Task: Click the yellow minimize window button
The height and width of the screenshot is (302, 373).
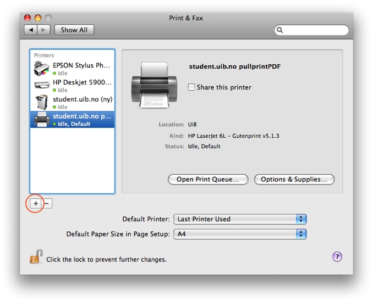Action: click(38, 18)
